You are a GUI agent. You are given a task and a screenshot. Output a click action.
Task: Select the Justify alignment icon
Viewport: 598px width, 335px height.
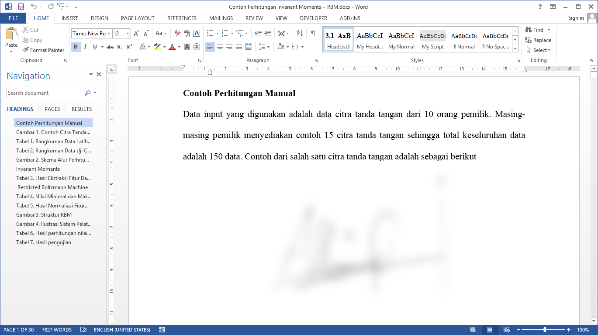(239, 47)
